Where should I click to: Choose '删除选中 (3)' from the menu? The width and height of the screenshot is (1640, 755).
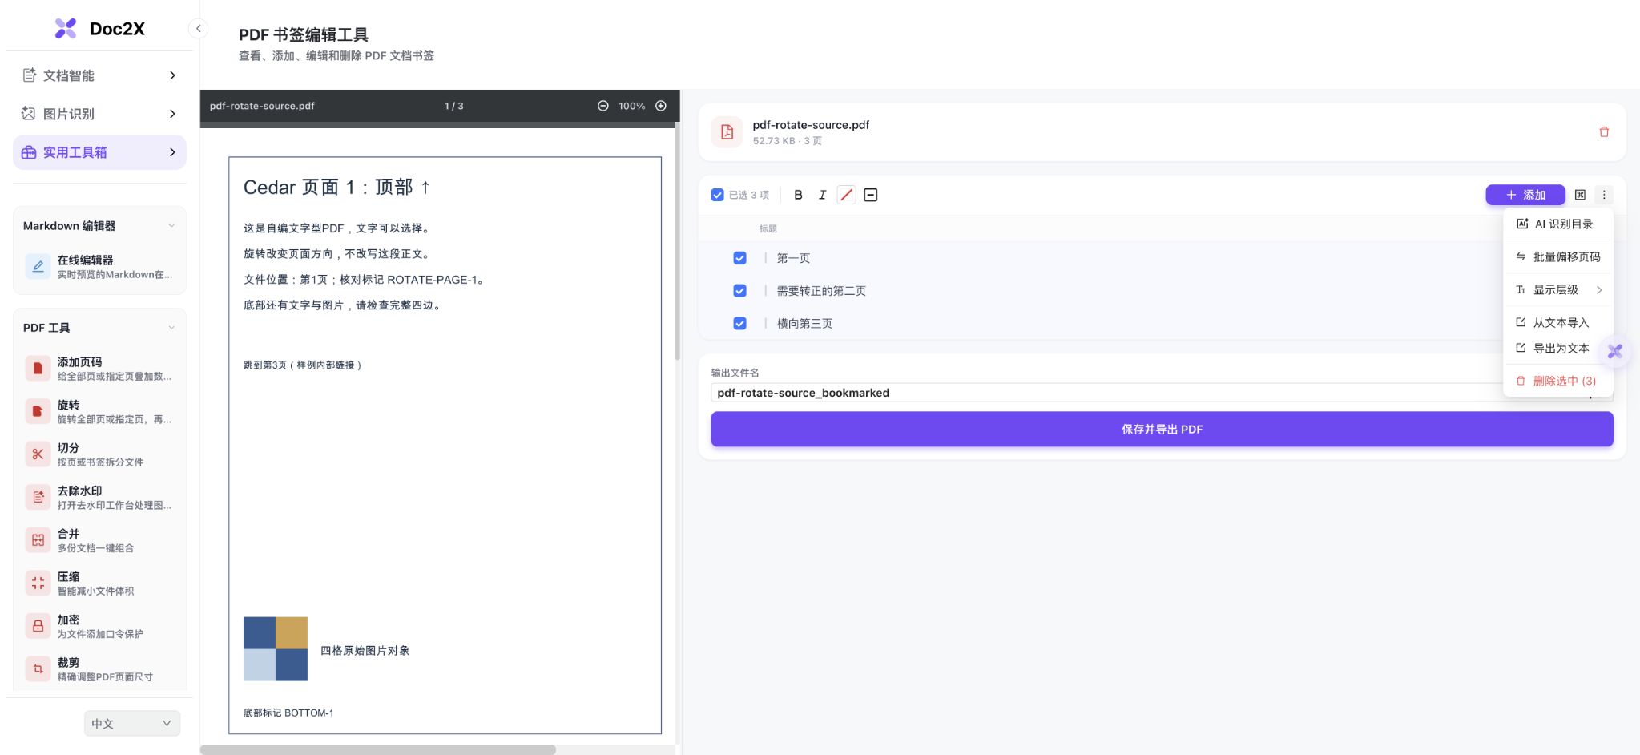1558,382
